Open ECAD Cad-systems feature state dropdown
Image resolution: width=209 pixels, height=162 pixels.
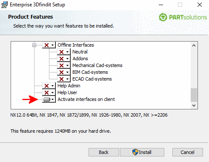tap(64, 79)
